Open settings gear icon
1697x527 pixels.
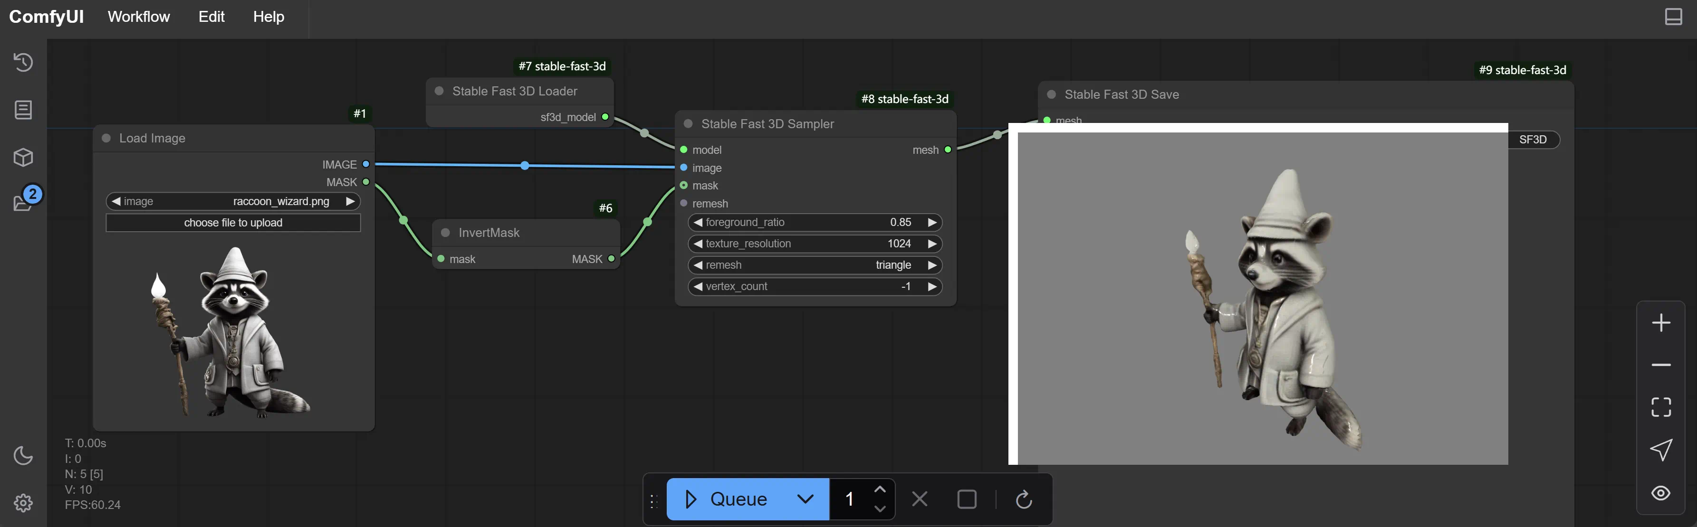[x=23, y=503]
